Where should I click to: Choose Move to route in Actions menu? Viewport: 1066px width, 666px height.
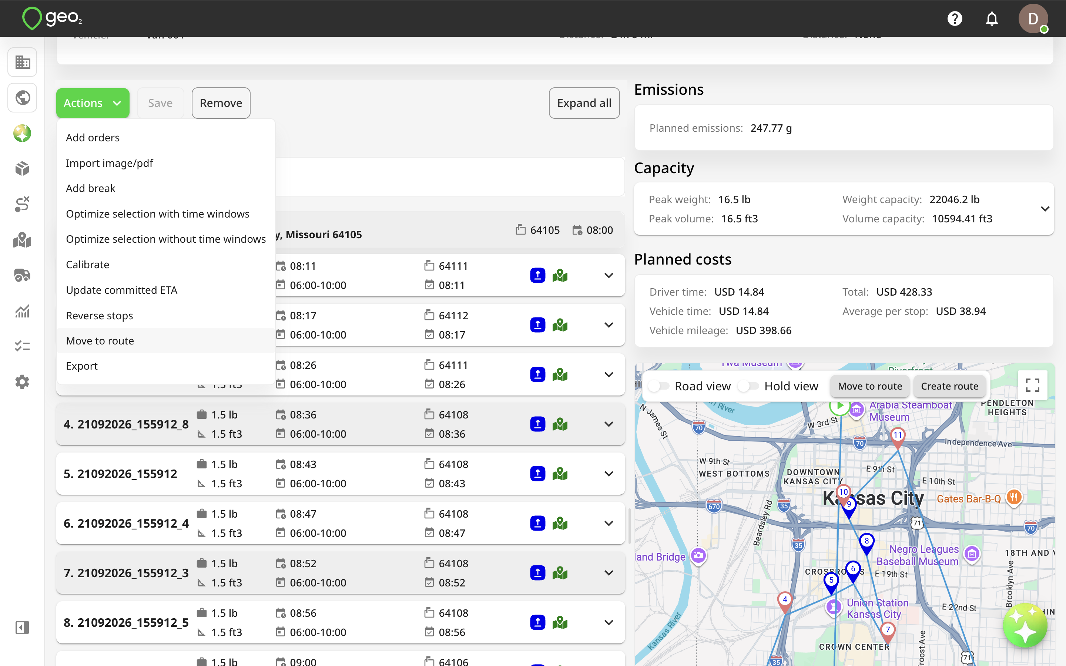(x=166, y=341)
